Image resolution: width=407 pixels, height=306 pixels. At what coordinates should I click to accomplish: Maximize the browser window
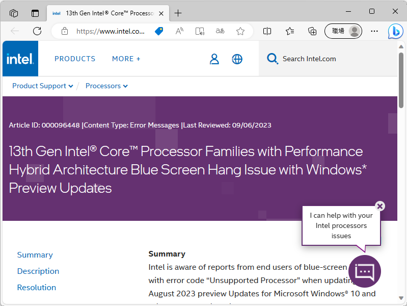click(x=372, y=11)
